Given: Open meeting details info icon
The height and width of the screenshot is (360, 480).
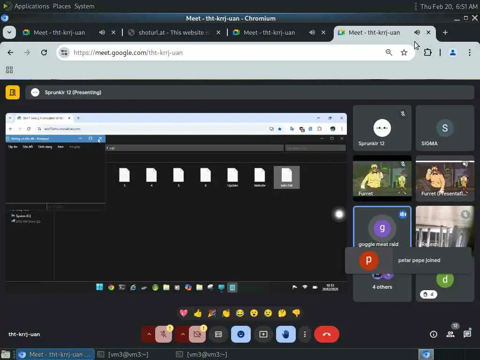Looking at the screenshot, I should coord(434,334).
